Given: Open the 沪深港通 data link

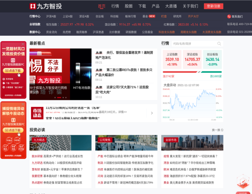Looking at the screenshot, I should (98, 32).
